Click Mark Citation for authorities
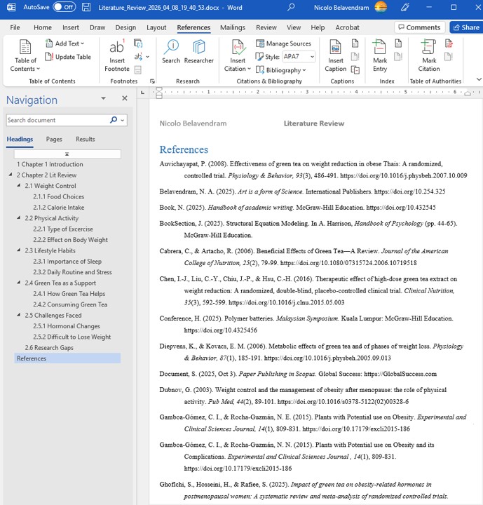 click(429, 55)
